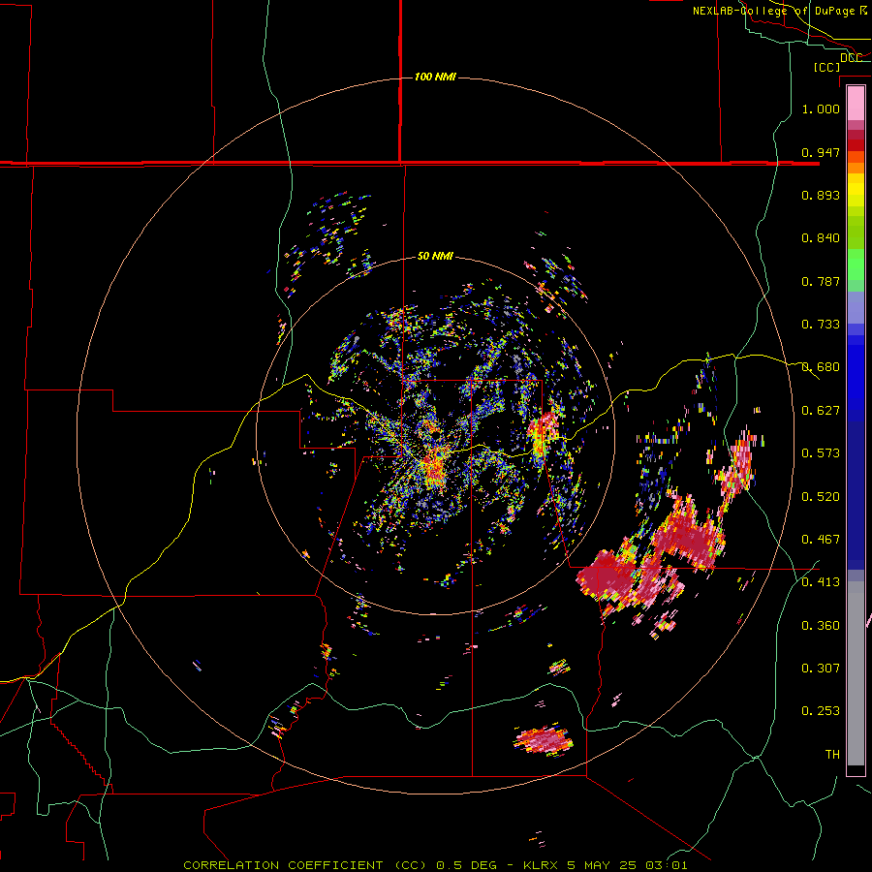Click the CORRELATION COEFFICIENT (CC) caption text
This screenshot has height=872, width=872.
click(x=305, y=865)
